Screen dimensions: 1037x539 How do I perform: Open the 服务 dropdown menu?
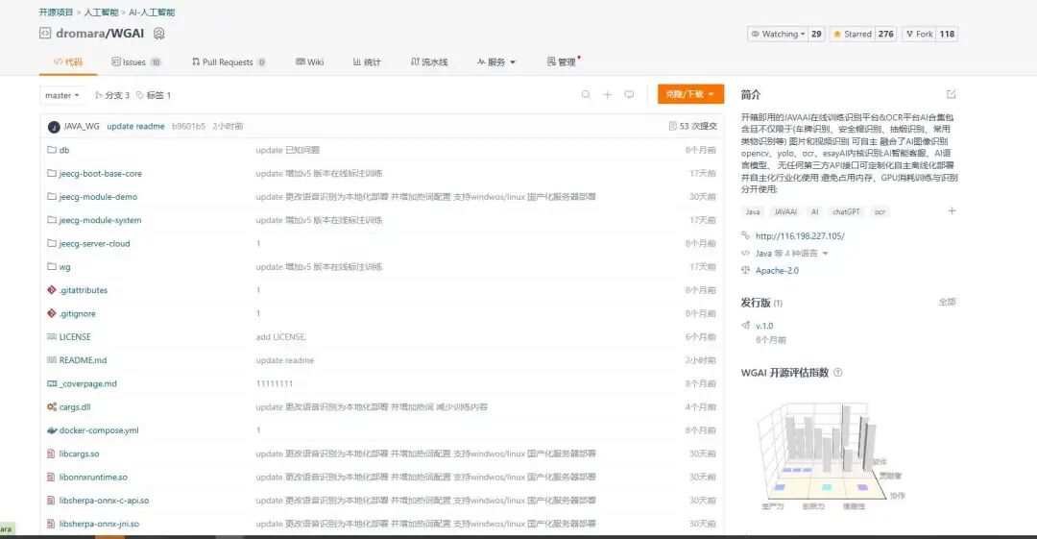point(496,62)
